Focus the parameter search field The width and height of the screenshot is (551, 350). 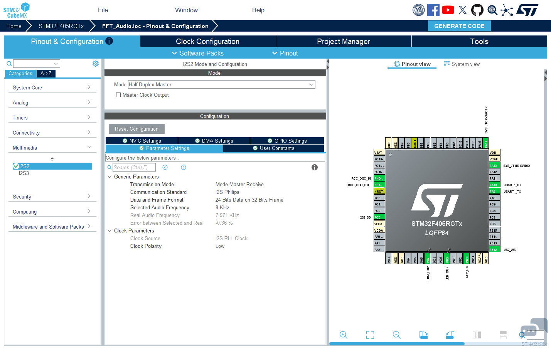point(134,167)
